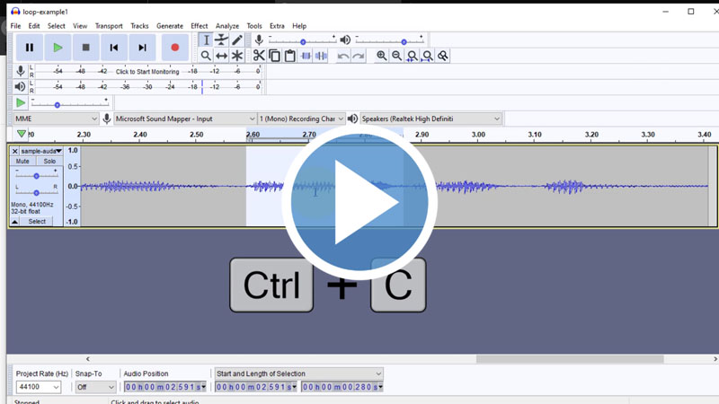Click the Cut scissors icon
Screen dimensions: 719x404
(x=259, y=56)
